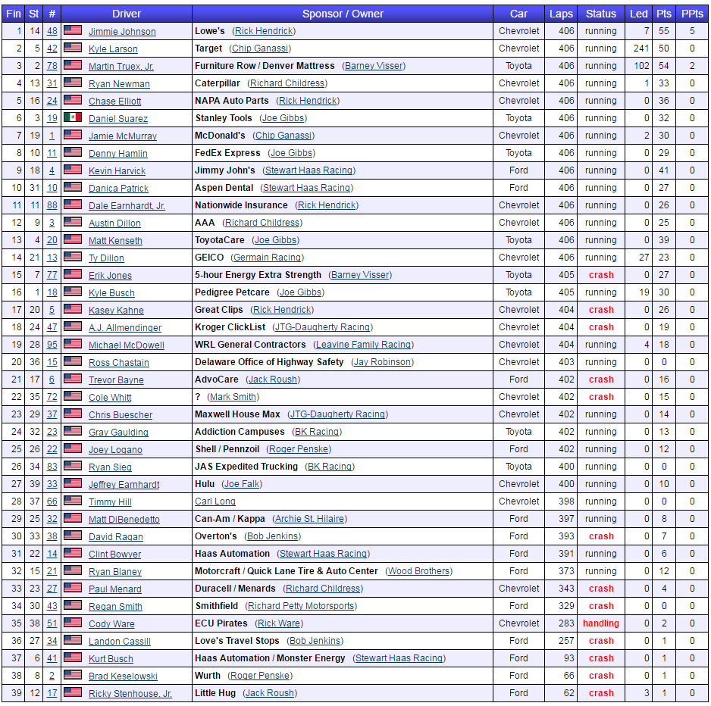The image size is (711, 706).
Task: Open Daniel Suarez's driver link
Action: 118,119
